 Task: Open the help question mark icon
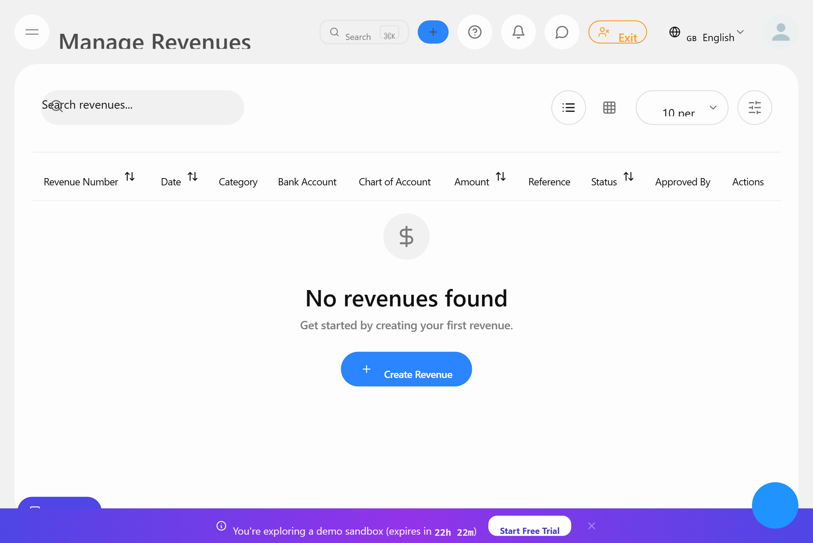tap(475, 32)
